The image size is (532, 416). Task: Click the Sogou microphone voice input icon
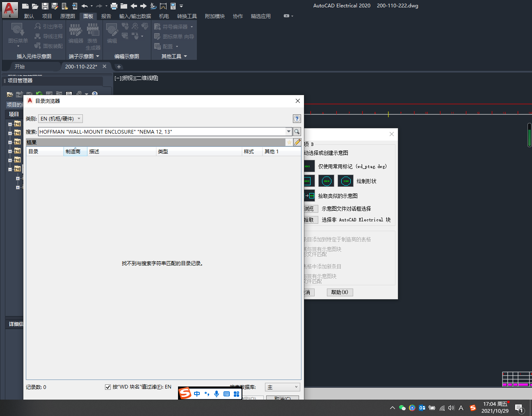pos(217,394)
